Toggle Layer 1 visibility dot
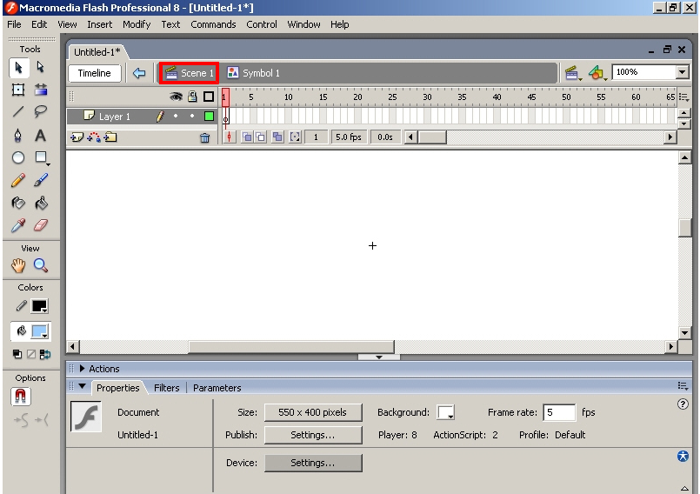This screenshot has width=700, height=494. tap(176, 117)
